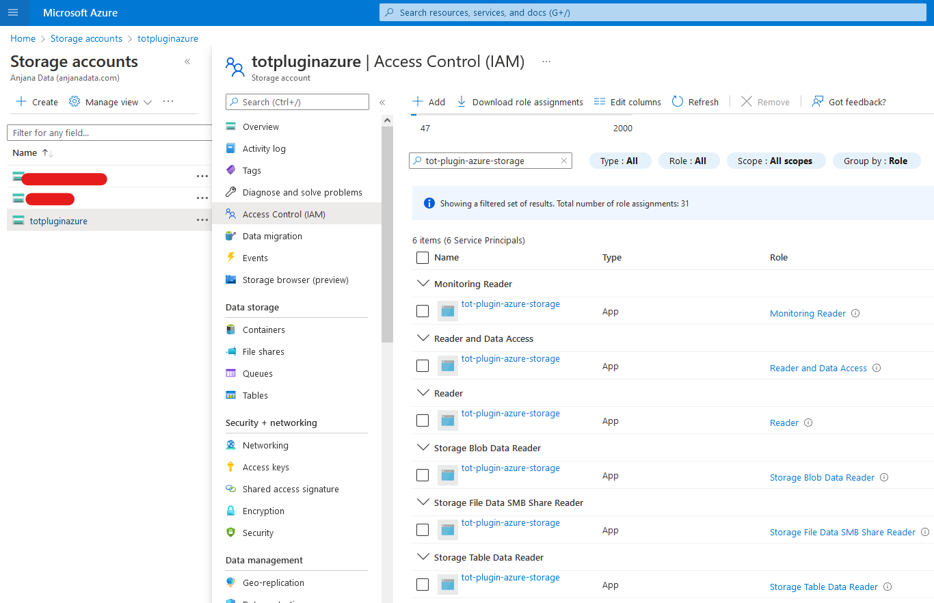This screenshot has height=603, width=934.
Task: Click the Refresh icon in toolbar
Action: pyautogui.click(x=678, y=102)
